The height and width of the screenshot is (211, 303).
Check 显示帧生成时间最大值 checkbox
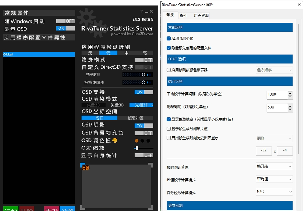169,129
